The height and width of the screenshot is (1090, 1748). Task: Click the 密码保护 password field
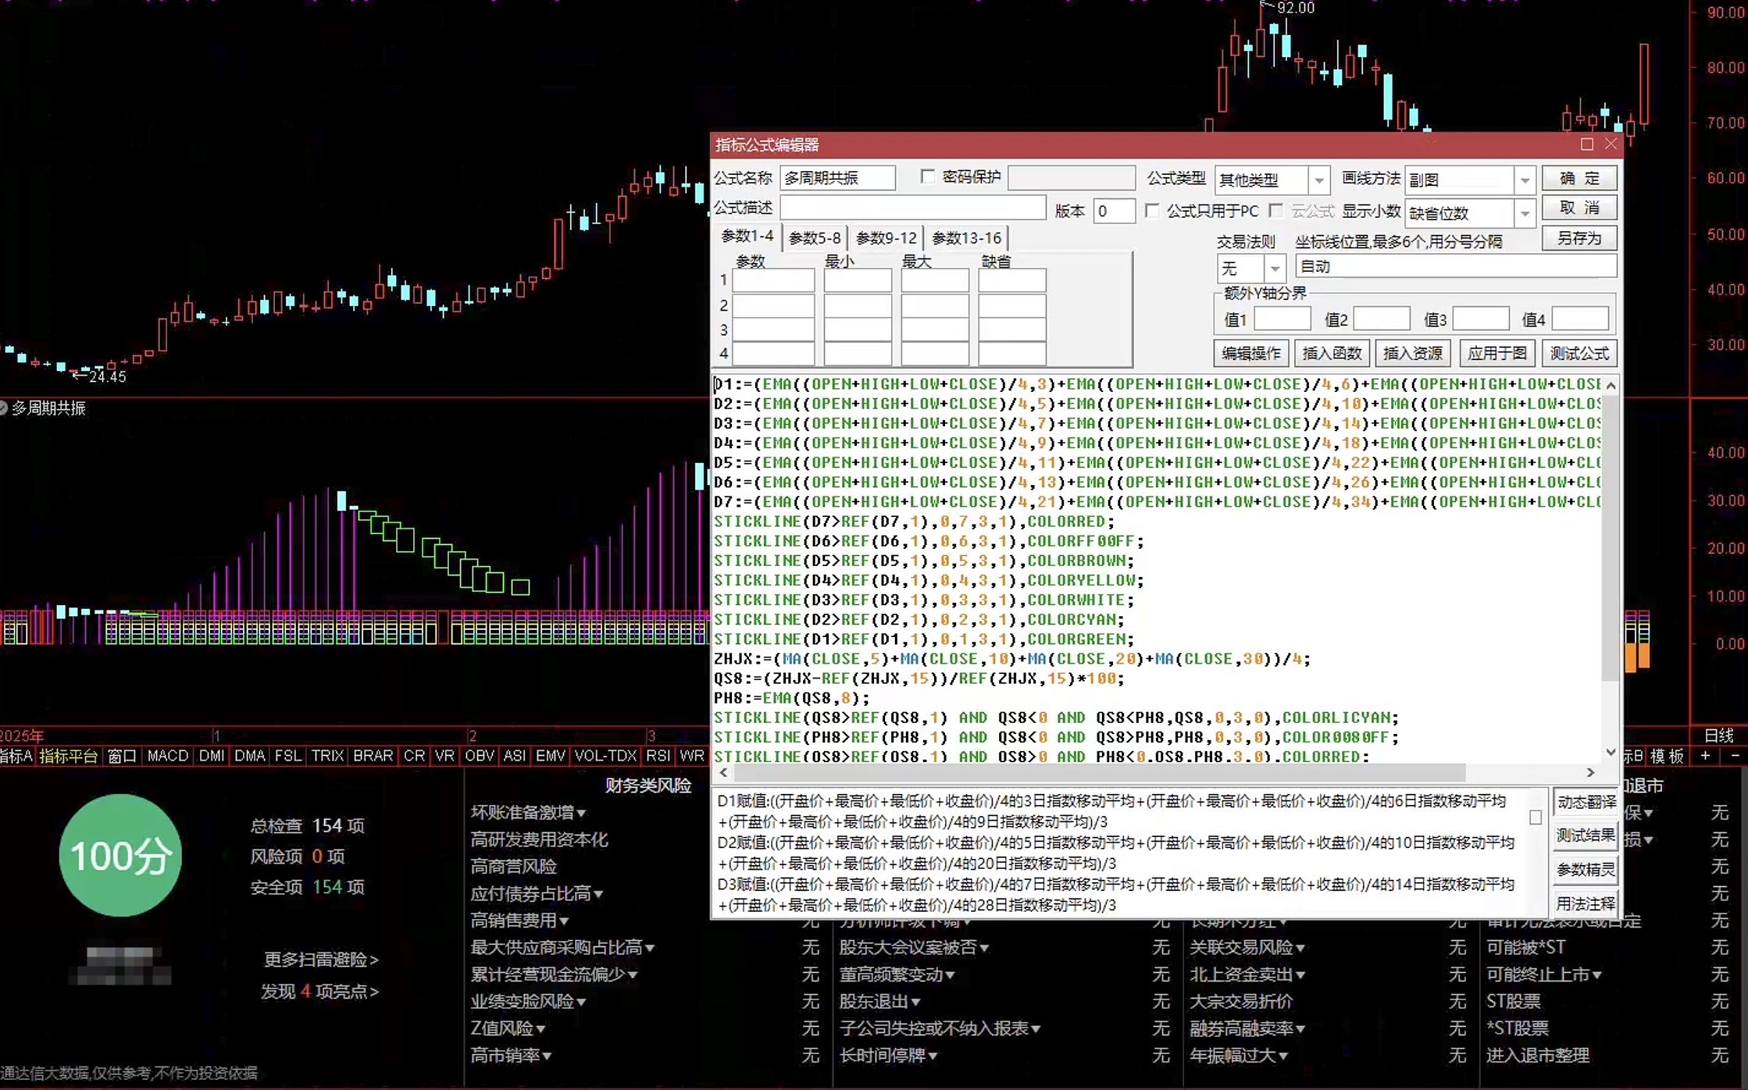pos(1071,178)
